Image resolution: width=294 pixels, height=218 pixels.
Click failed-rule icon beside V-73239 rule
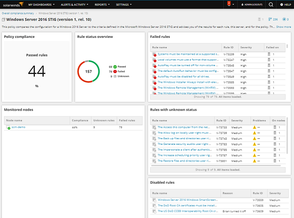(x=154, y=54)
